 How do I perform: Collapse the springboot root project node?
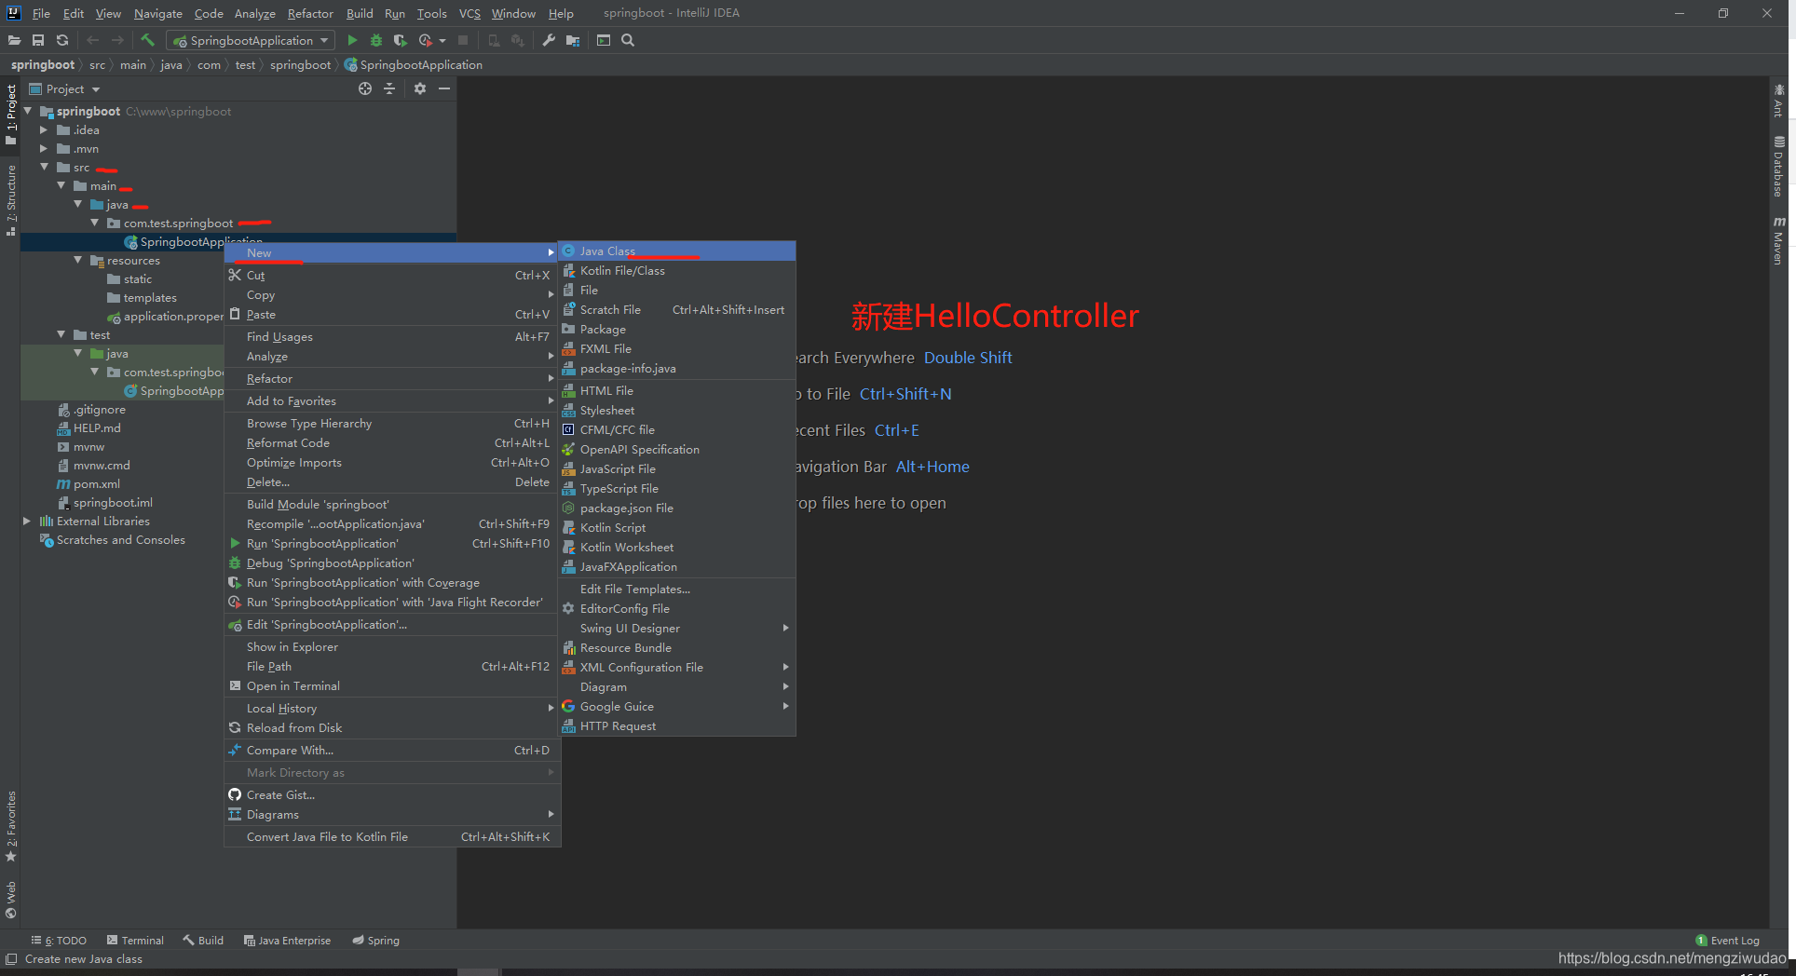click(x=28, y=111)
